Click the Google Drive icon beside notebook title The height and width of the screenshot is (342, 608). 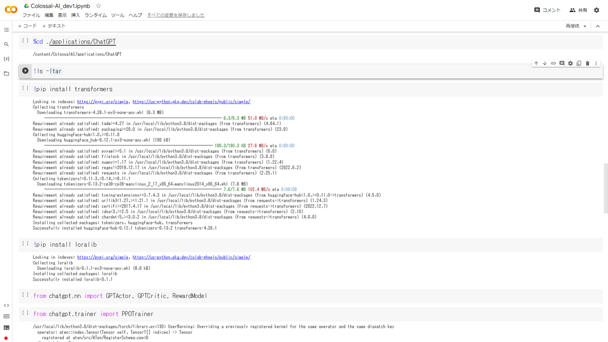(x=26, y=6)
